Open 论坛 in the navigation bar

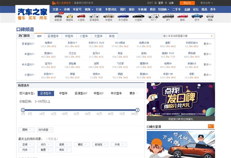click(196, 10)
